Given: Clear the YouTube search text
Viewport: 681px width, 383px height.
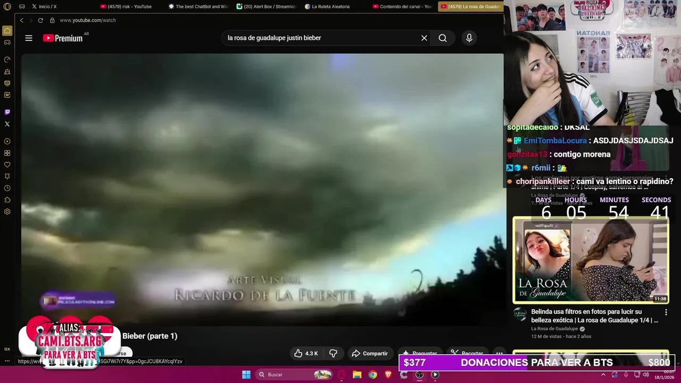Looking at the screenshot, I should [x=424, y=38].
